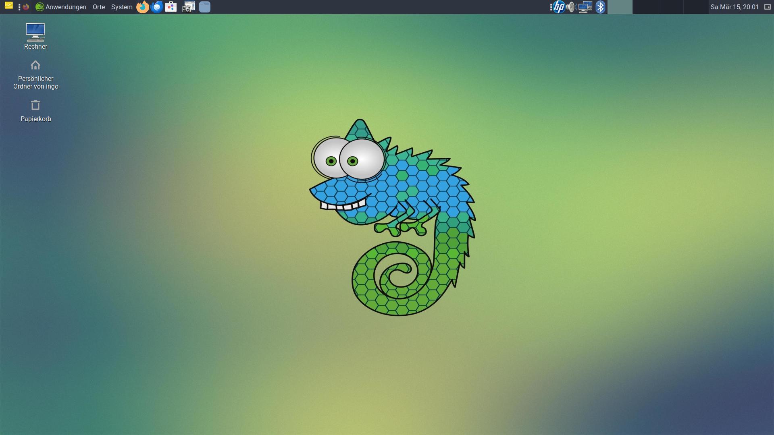Launch Firefox from the panel
The image size is (774, 435).
click(142, 7)
